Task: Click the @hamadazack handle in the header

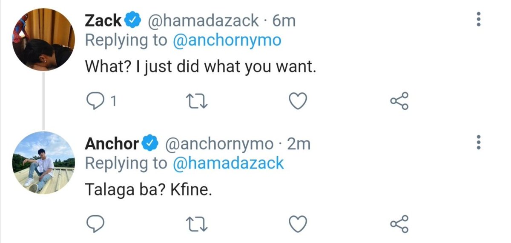Action: pyautogui.click(x=203, y=20)
